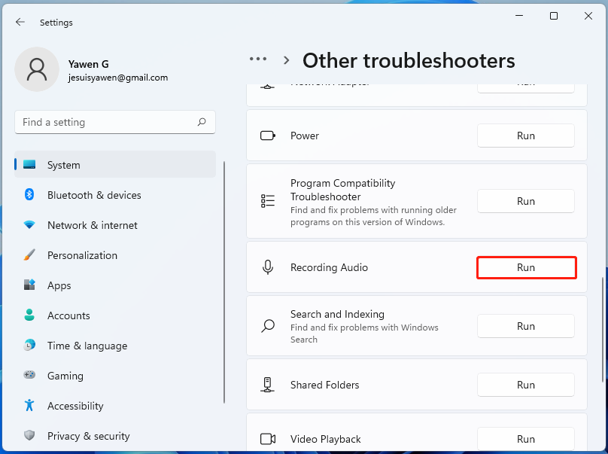Image resolution: width=608 pixels, height=454 pixels.
Task: Open Apps settings category
Action: point(115,285)
